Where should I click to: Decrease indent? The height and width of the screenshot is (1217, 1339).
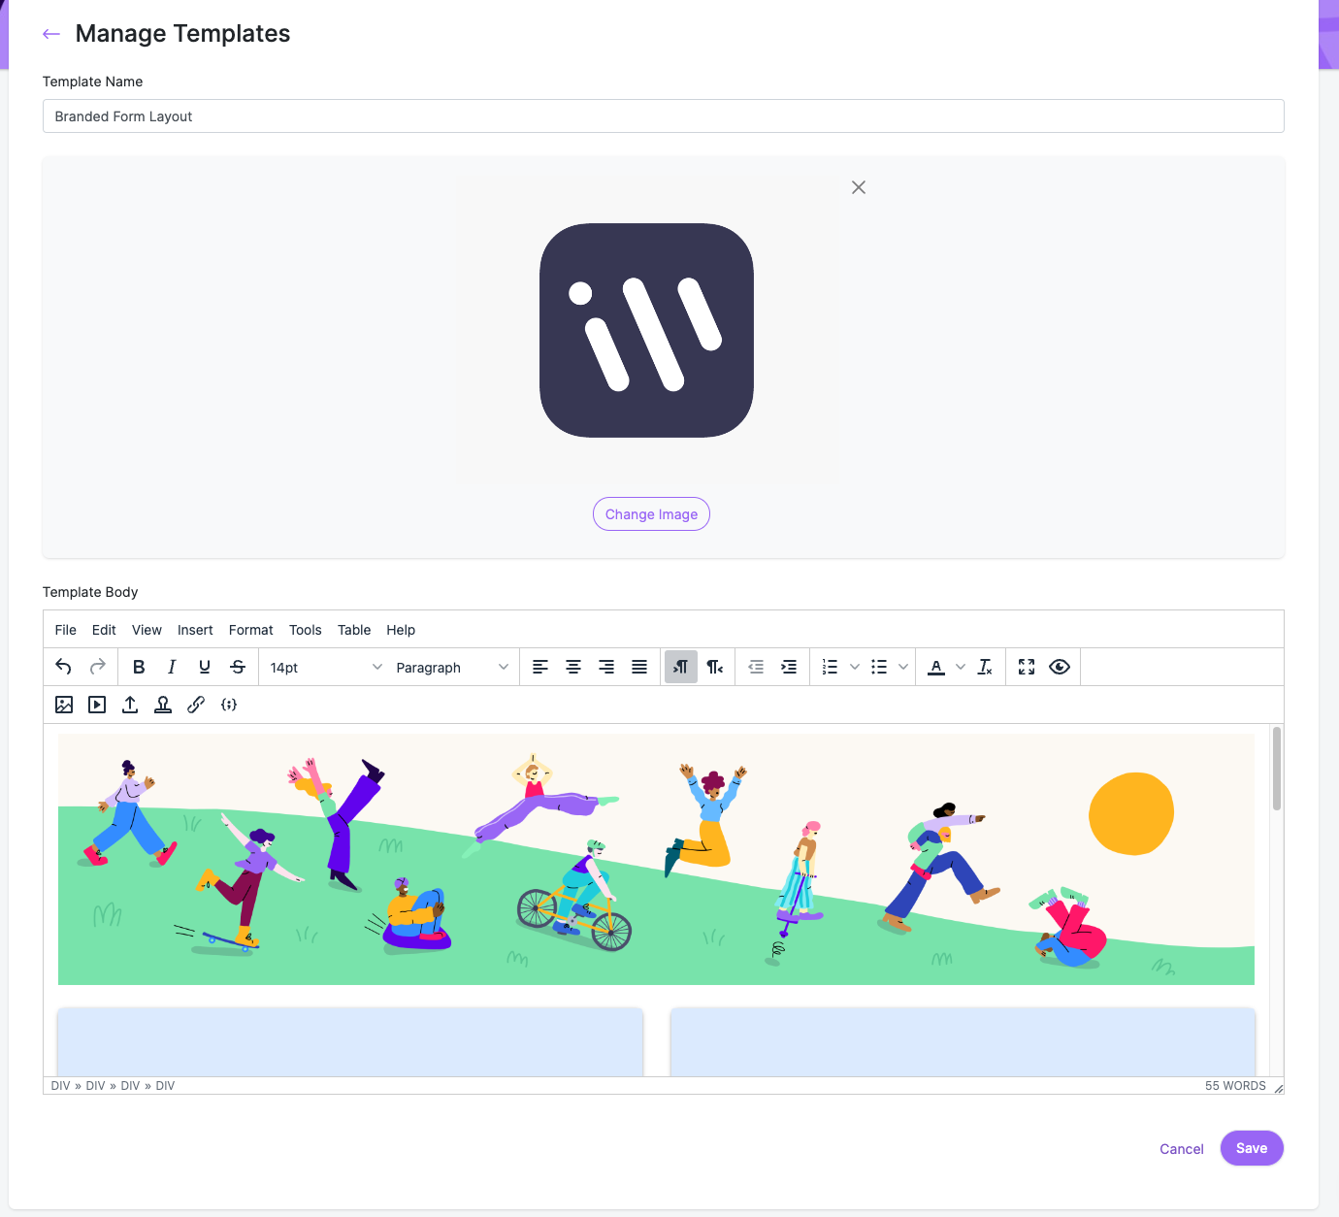[x=756, y=667]
